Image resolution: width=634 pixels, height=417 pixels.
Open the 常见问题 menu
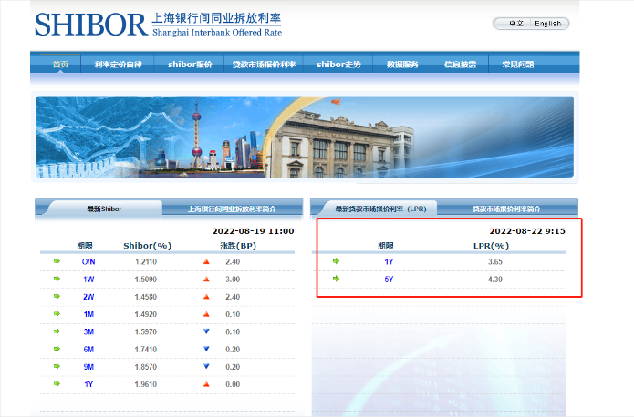(518, 64)
